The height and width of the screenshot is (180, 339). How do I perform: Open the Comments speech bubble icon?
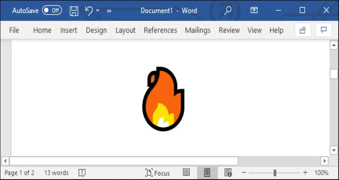[323, 30]
